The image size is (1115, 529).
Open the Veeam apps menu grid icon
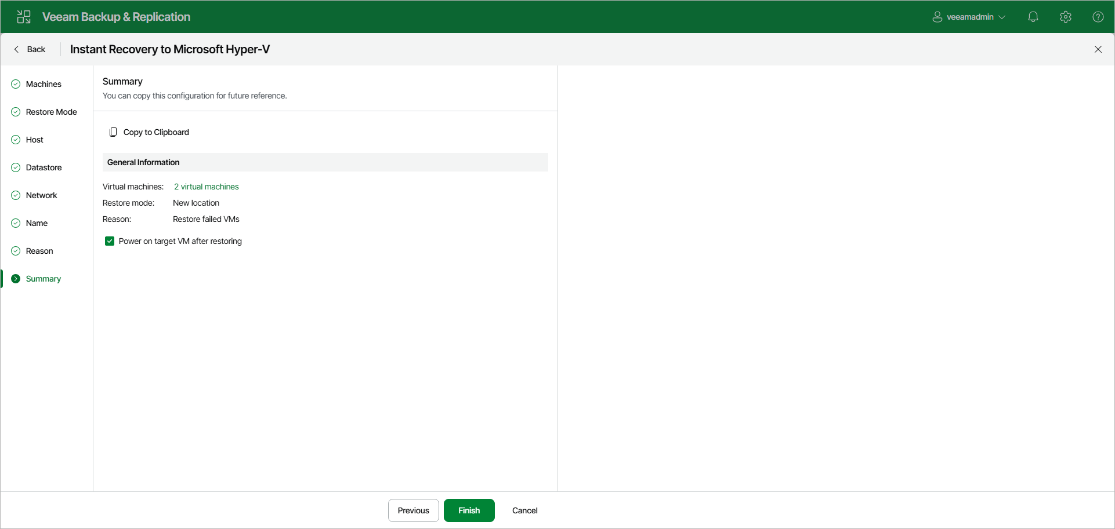23,16
